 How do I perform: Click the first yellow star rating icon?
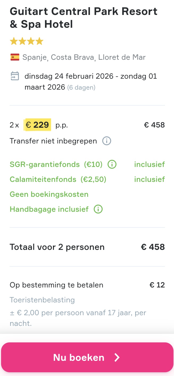pos(14,41)
